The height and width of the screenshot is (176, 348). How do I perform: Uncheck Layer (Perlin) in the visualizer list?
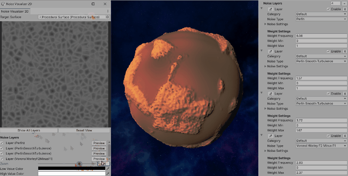[x=2, y=143]
